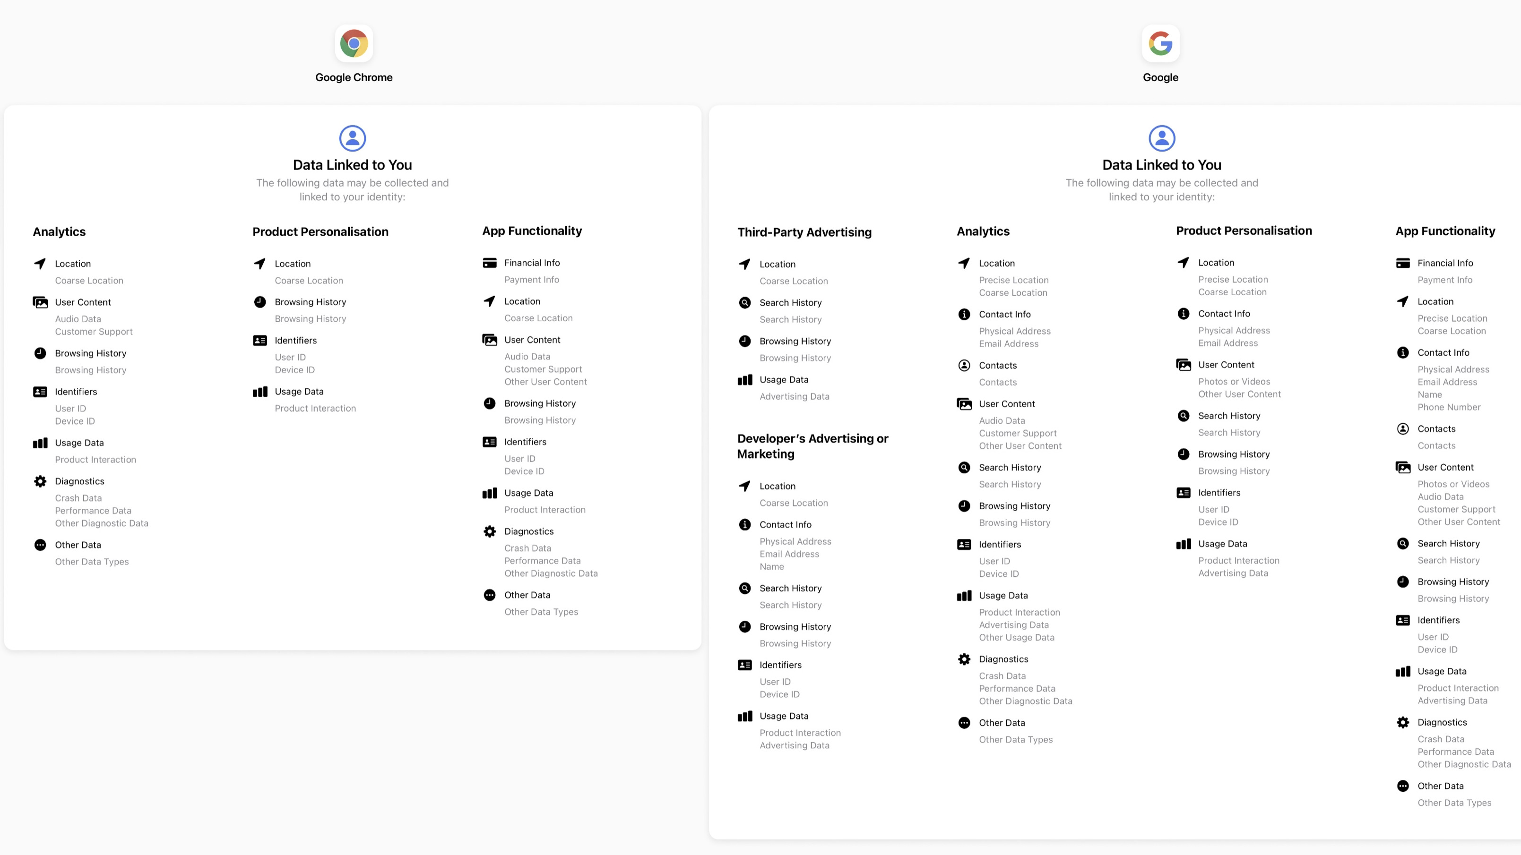Image resolution: width=1521 pixels, height=855 pixels.
Task: Click the Location navigation arrow icon under Analytics
Action: pos(40,263)
